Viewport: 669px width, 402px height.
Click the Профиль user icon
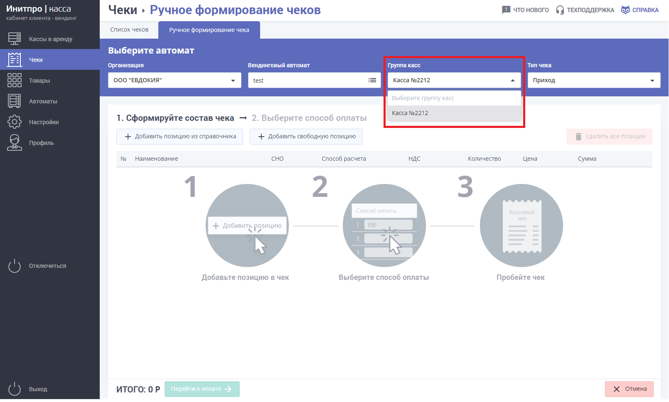[x=15, y=142]
